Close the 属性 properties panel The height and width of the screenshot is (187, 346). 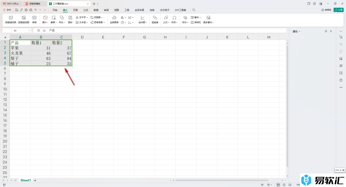(x=331, y=31)
